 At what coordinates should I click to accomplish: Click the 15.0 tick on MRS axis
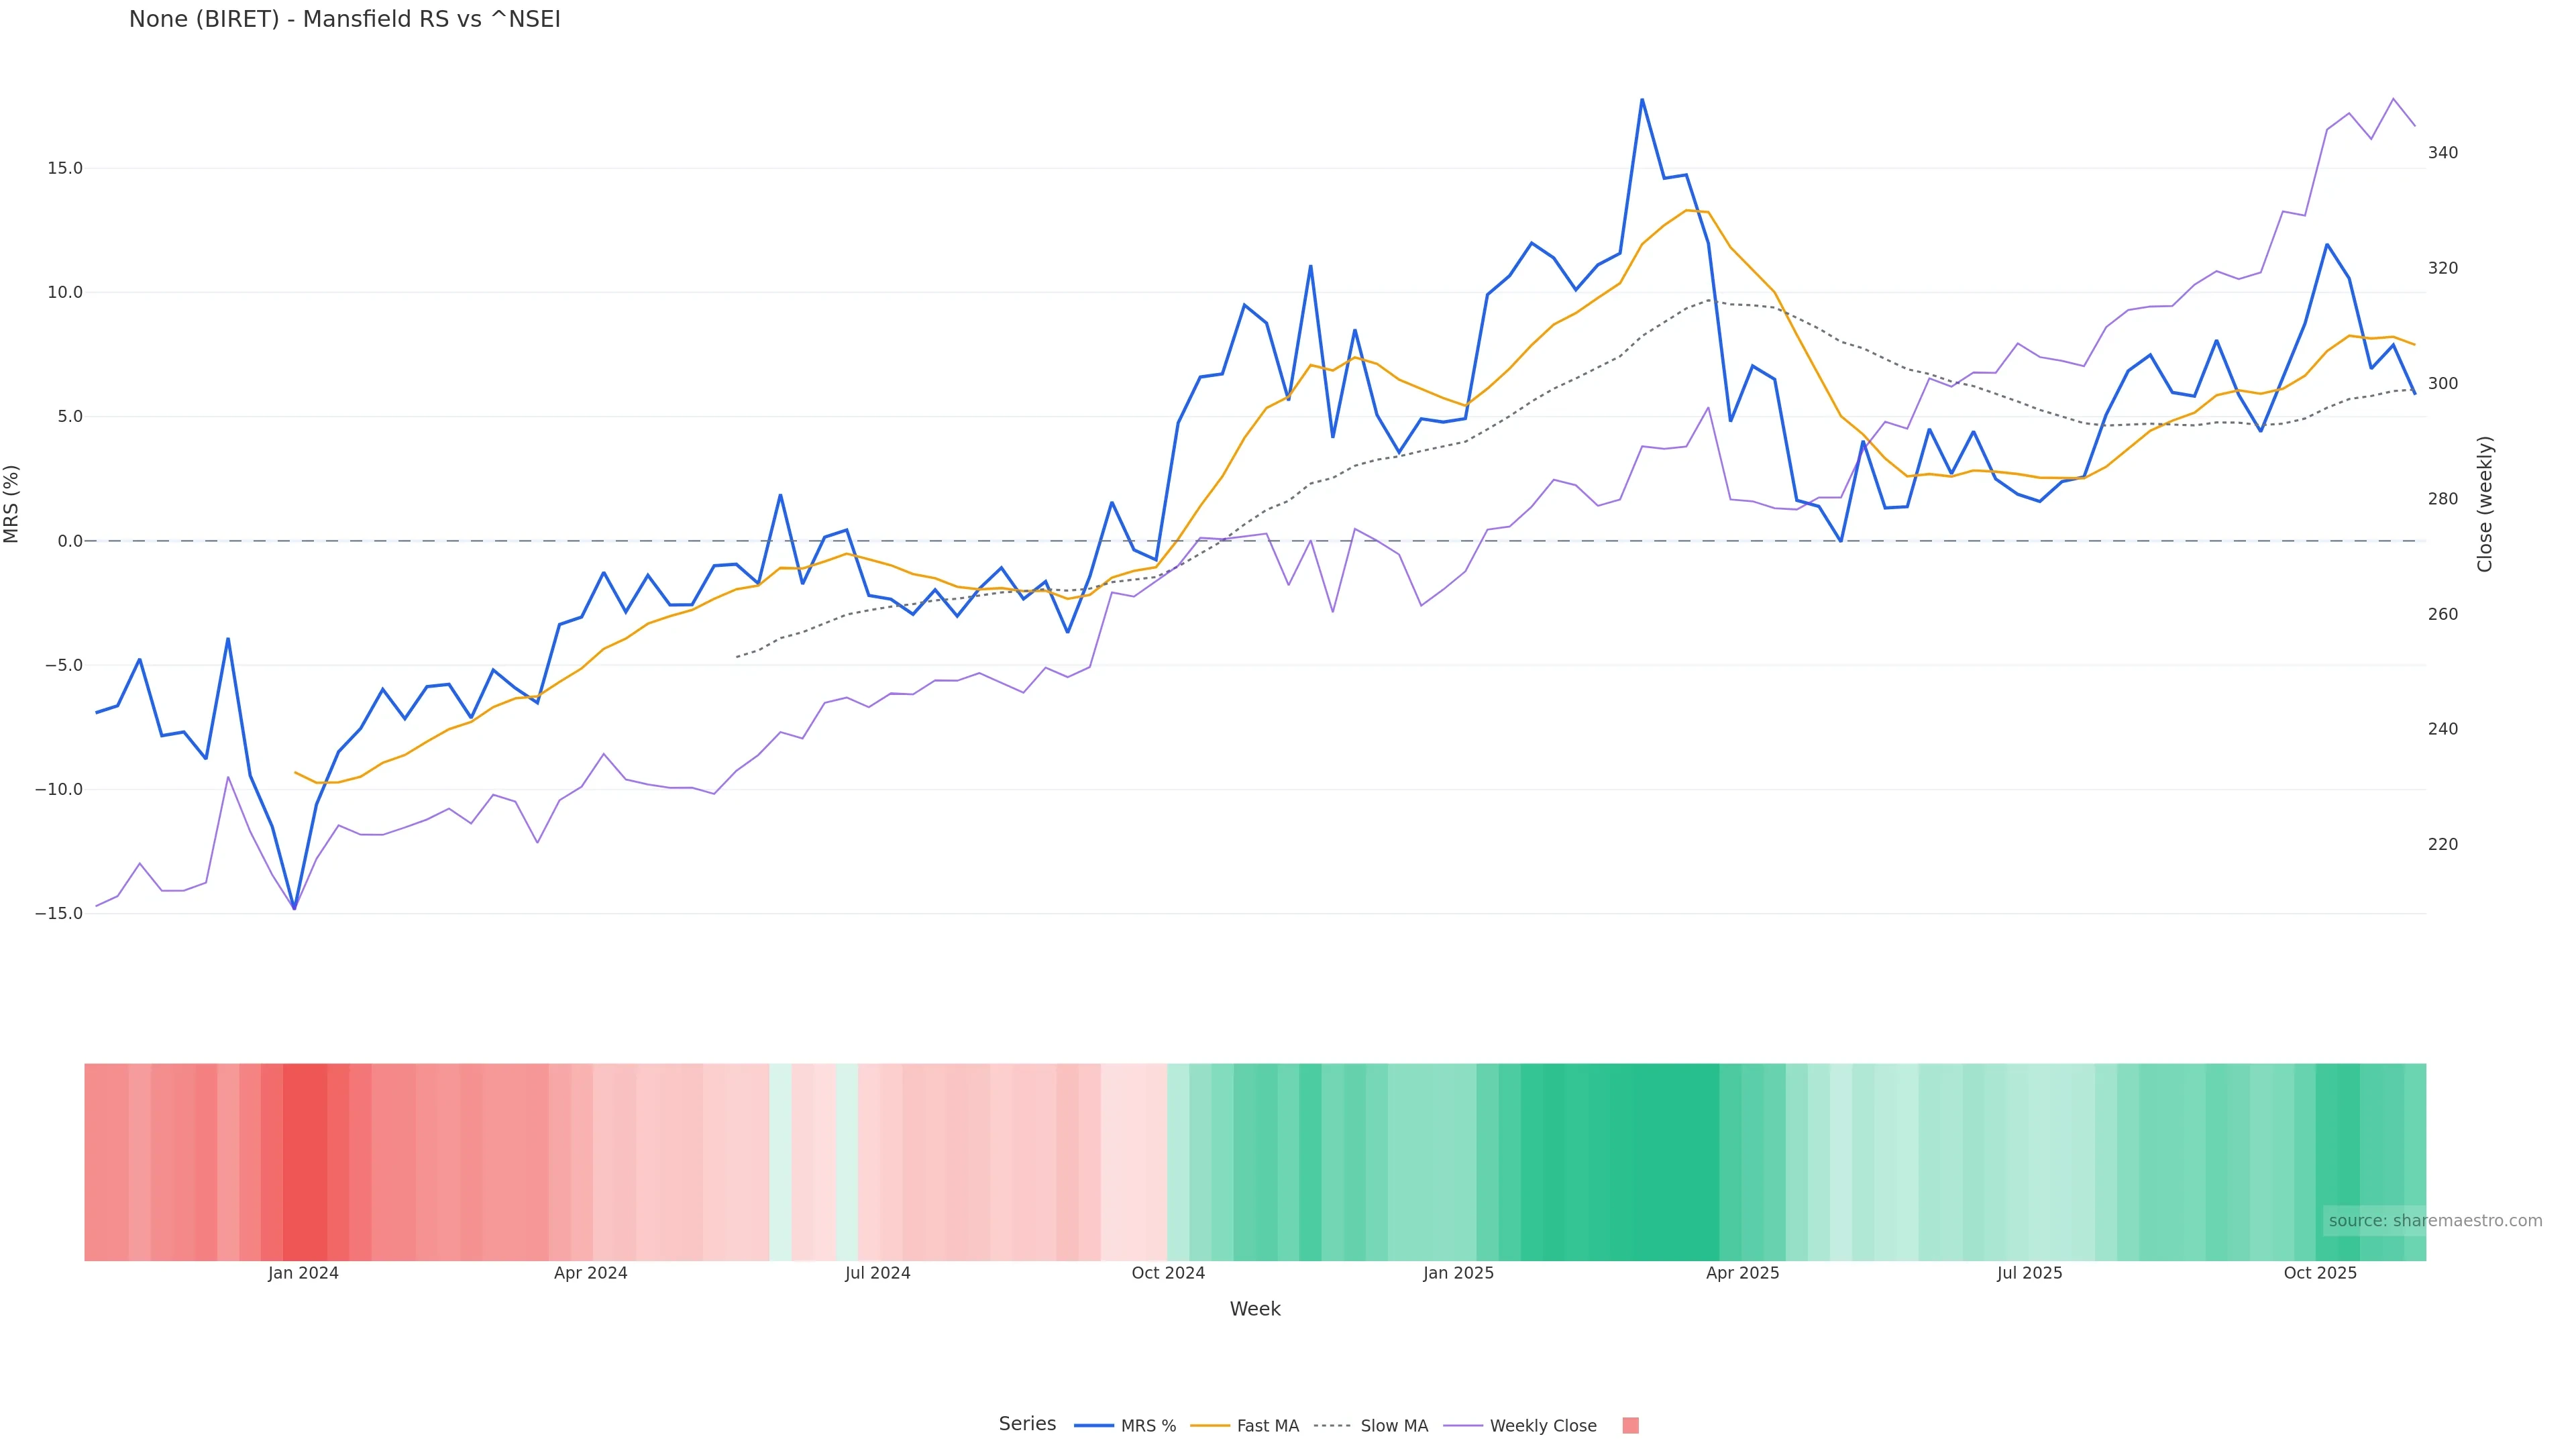tap(65, 168)
